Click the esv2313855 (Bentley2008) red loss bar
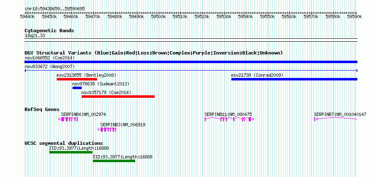The width and height of the screenshot is (369, 177). [77, 79]
